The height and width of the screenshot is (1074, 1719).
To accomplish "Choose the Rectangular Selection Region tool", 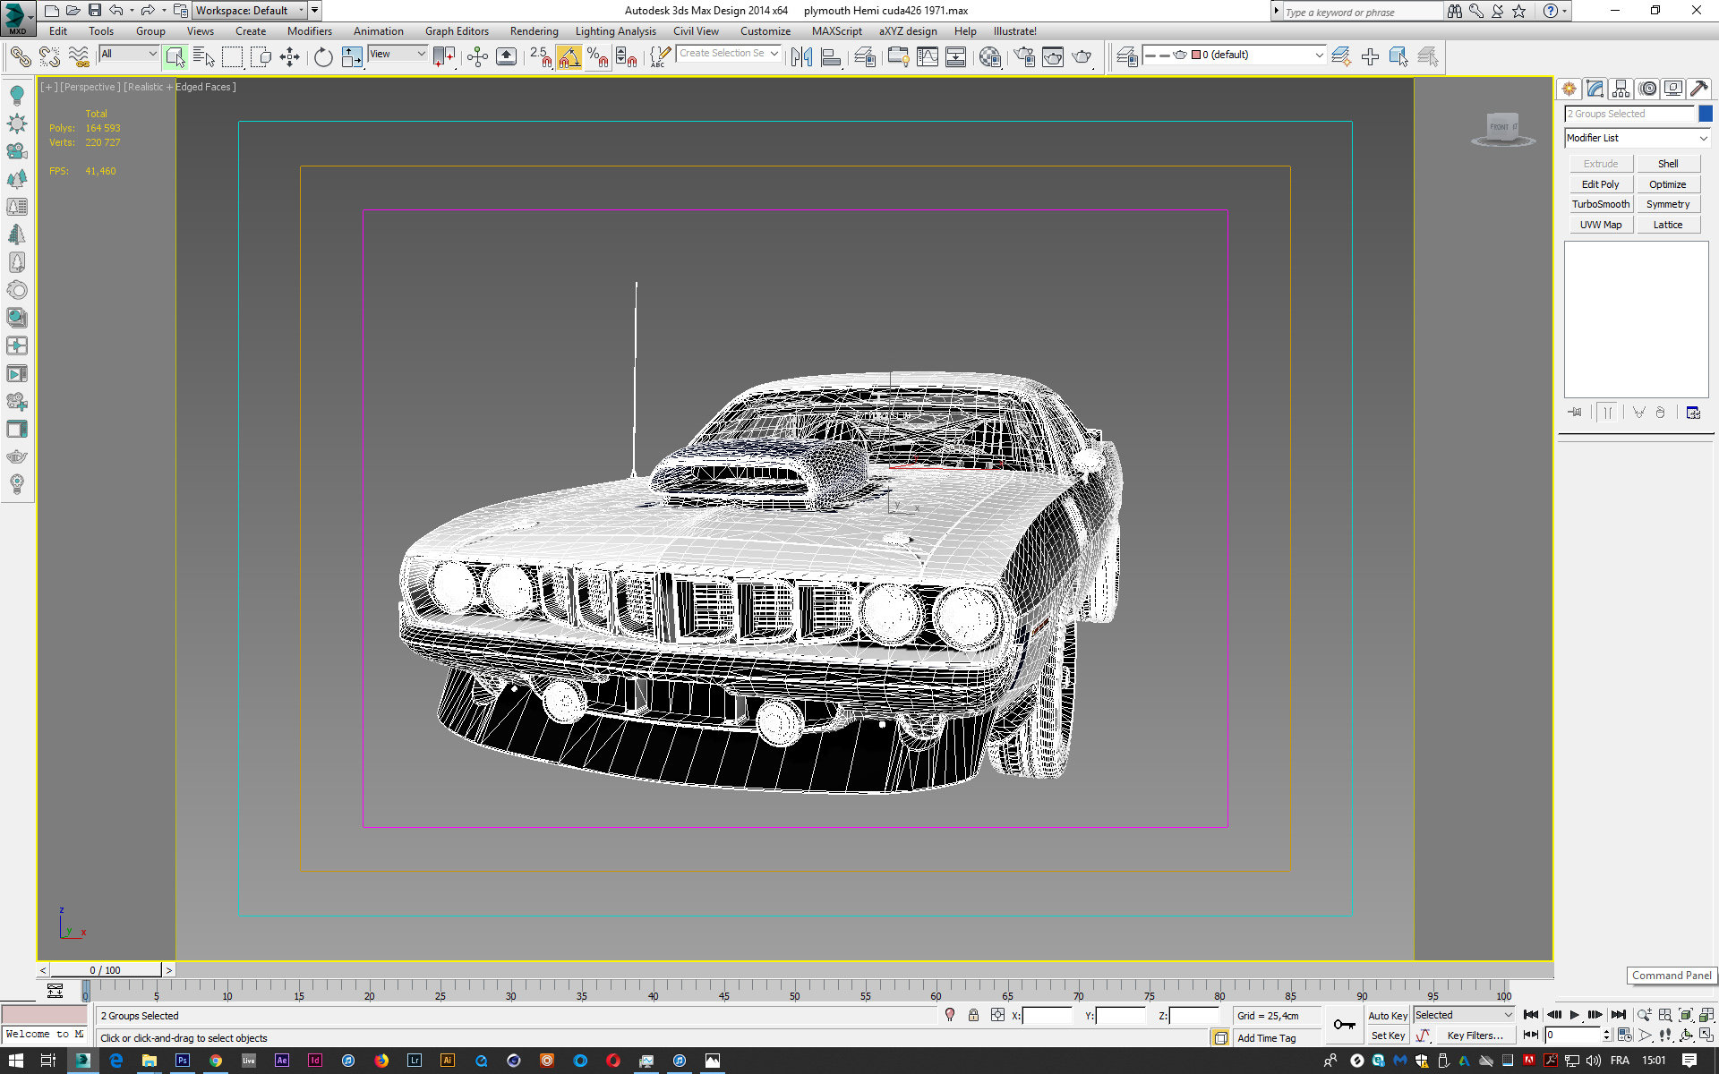I will [x=233, y=57].
